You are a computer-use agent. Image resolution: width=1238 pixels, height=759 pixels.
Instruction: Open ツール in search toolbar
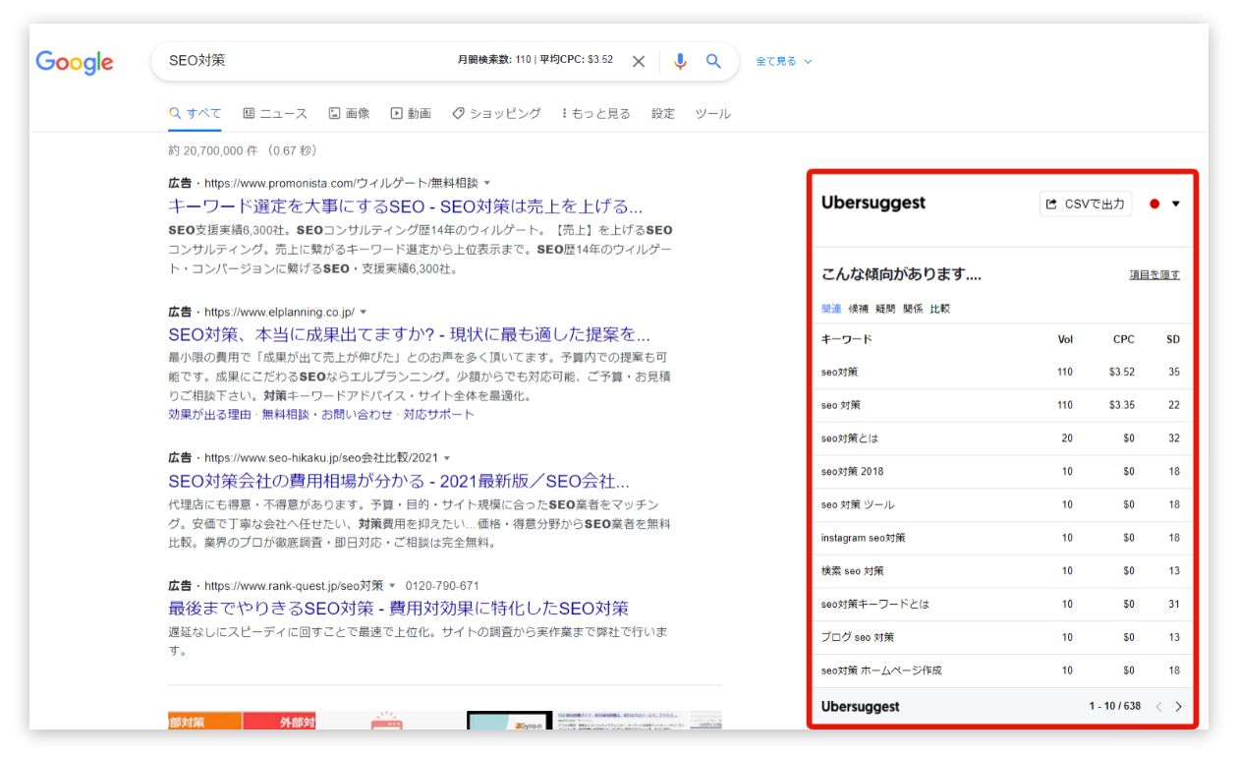(712, 113)
